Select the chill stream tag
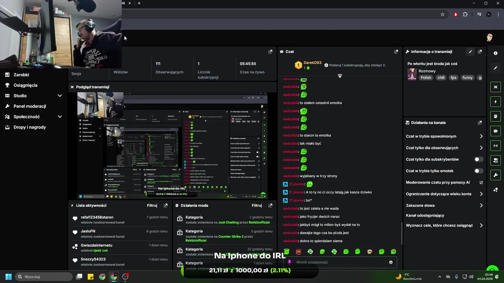 pos(441,77)
